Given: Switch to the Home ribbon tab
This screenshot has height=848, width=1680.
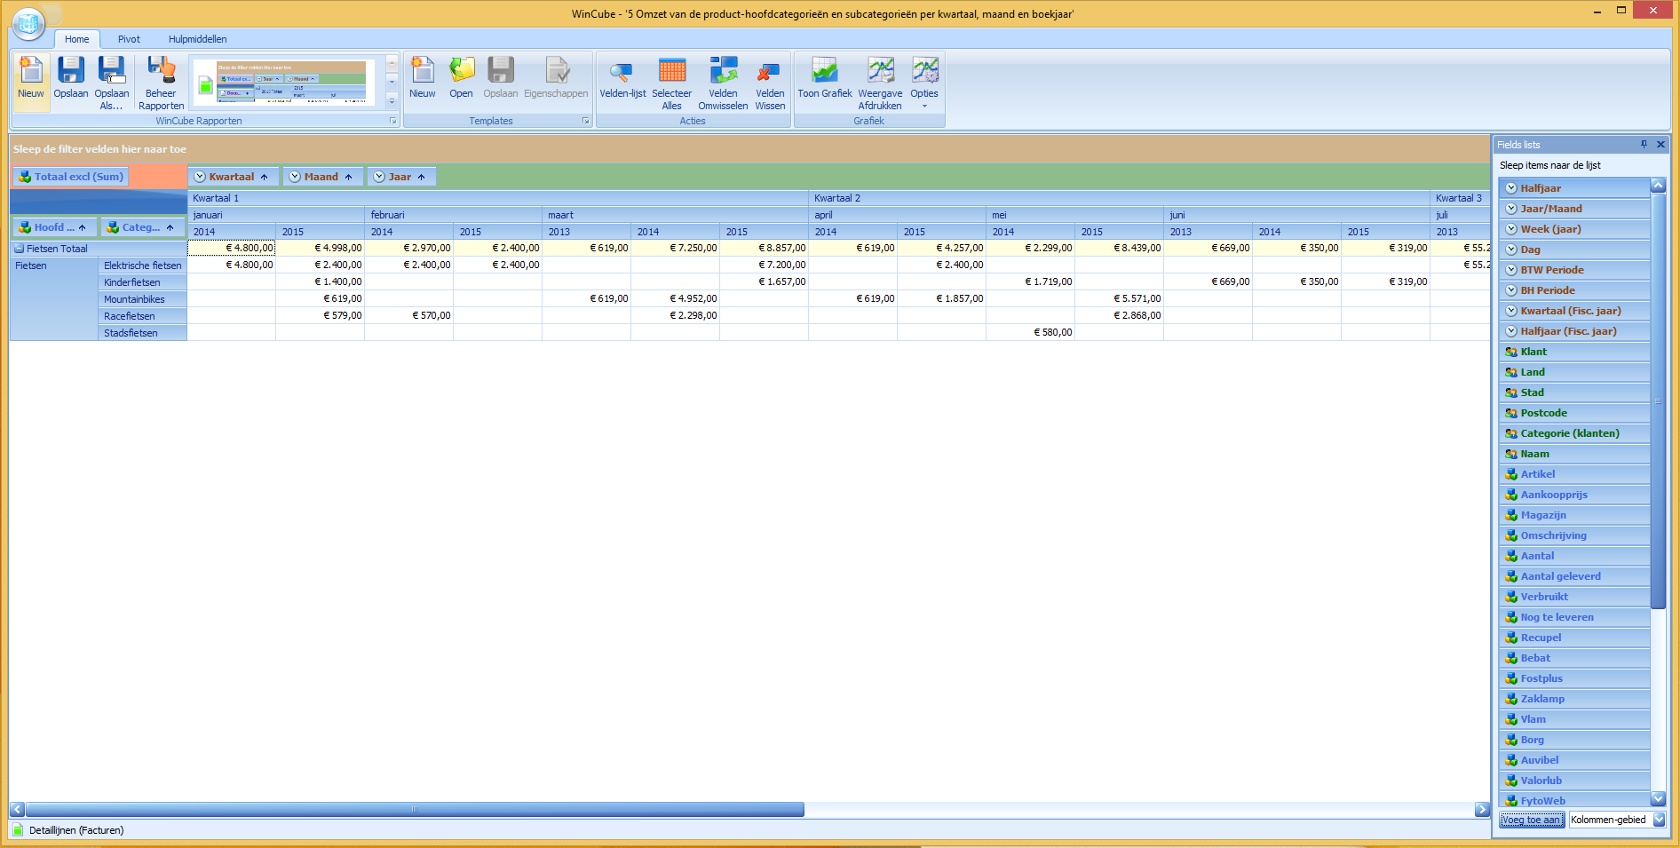Looking at the screenshot, I should (77, 39).
